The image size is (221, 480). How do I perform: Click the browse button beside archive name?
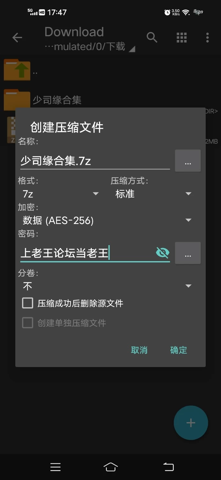188,161
